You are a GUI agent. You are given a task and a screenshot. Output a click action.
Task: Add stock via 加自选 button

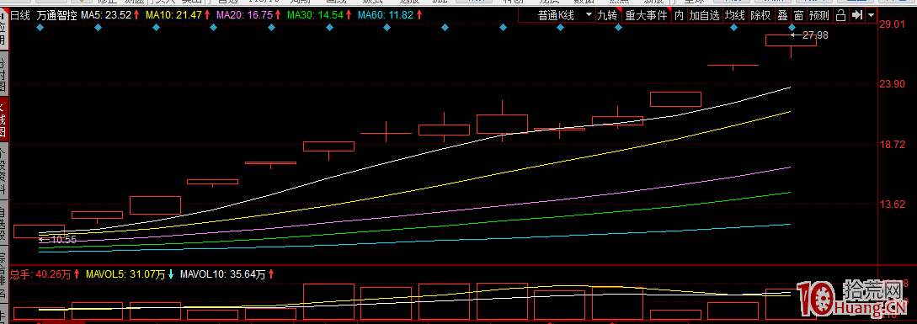click(704, 15)
